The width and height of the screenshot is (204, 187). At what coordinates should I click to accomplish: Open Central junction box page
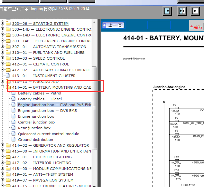[37, 122]
